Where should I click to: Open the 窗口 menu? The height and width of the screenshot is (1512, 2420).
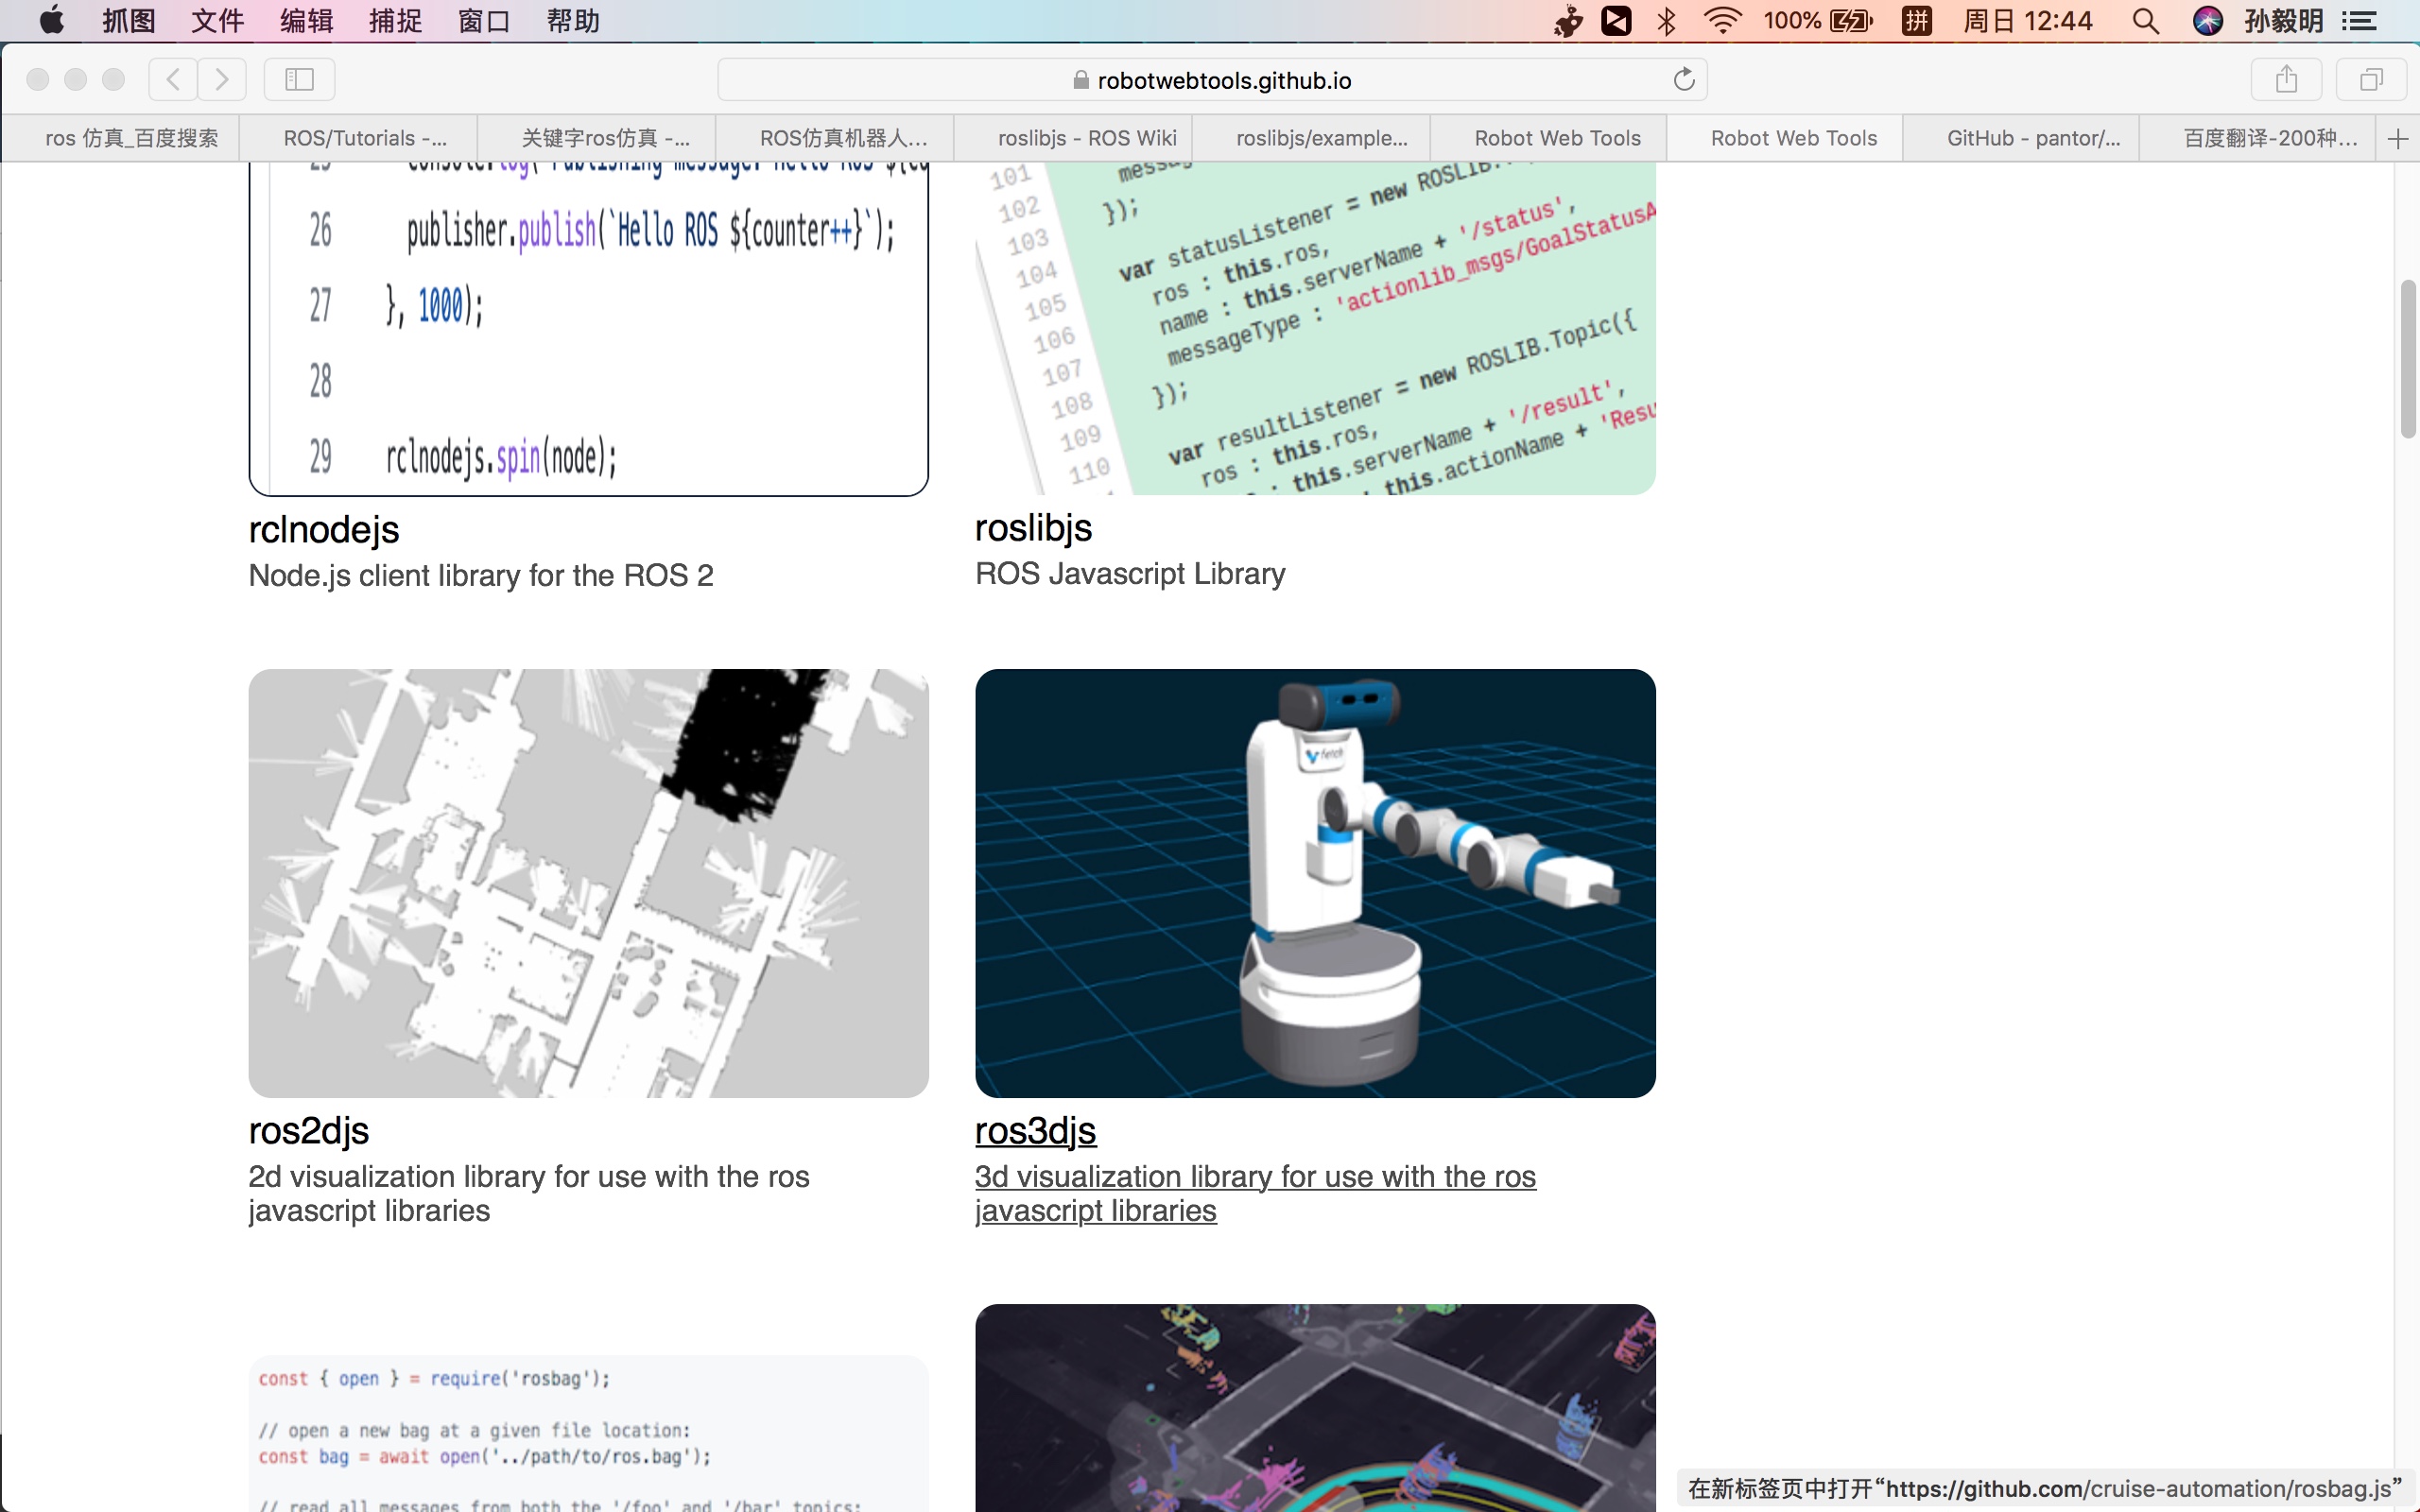click(x=485, y=21)
